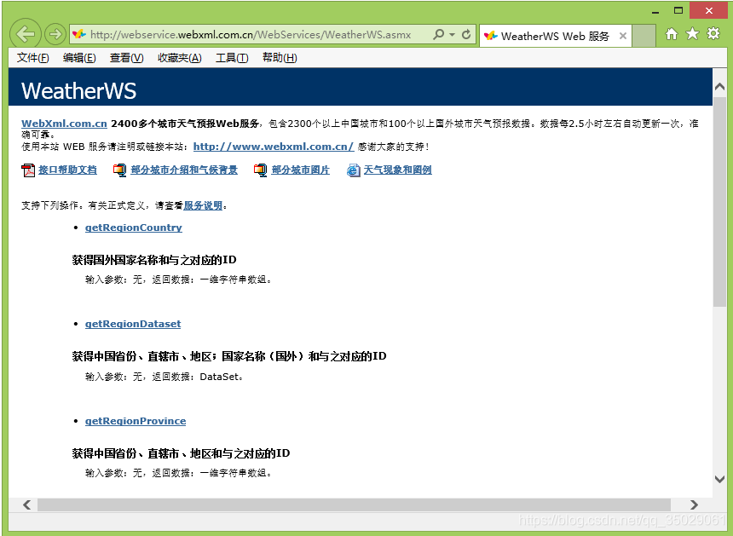
Task: Open the Tools gear icon
Action: [713, 33]
